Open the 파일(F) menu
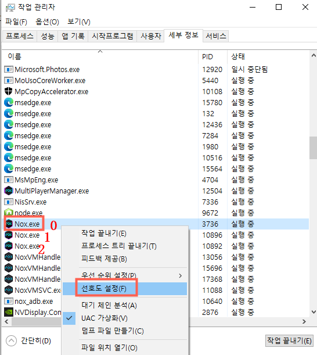The height and width of the screenshot is (355, 317). click(16, 21)
